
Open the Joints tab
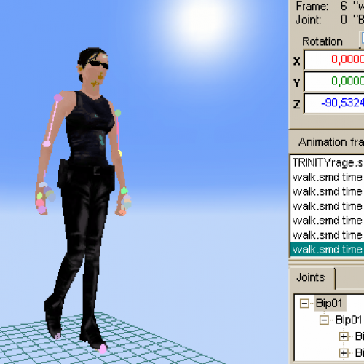[311, 277]
